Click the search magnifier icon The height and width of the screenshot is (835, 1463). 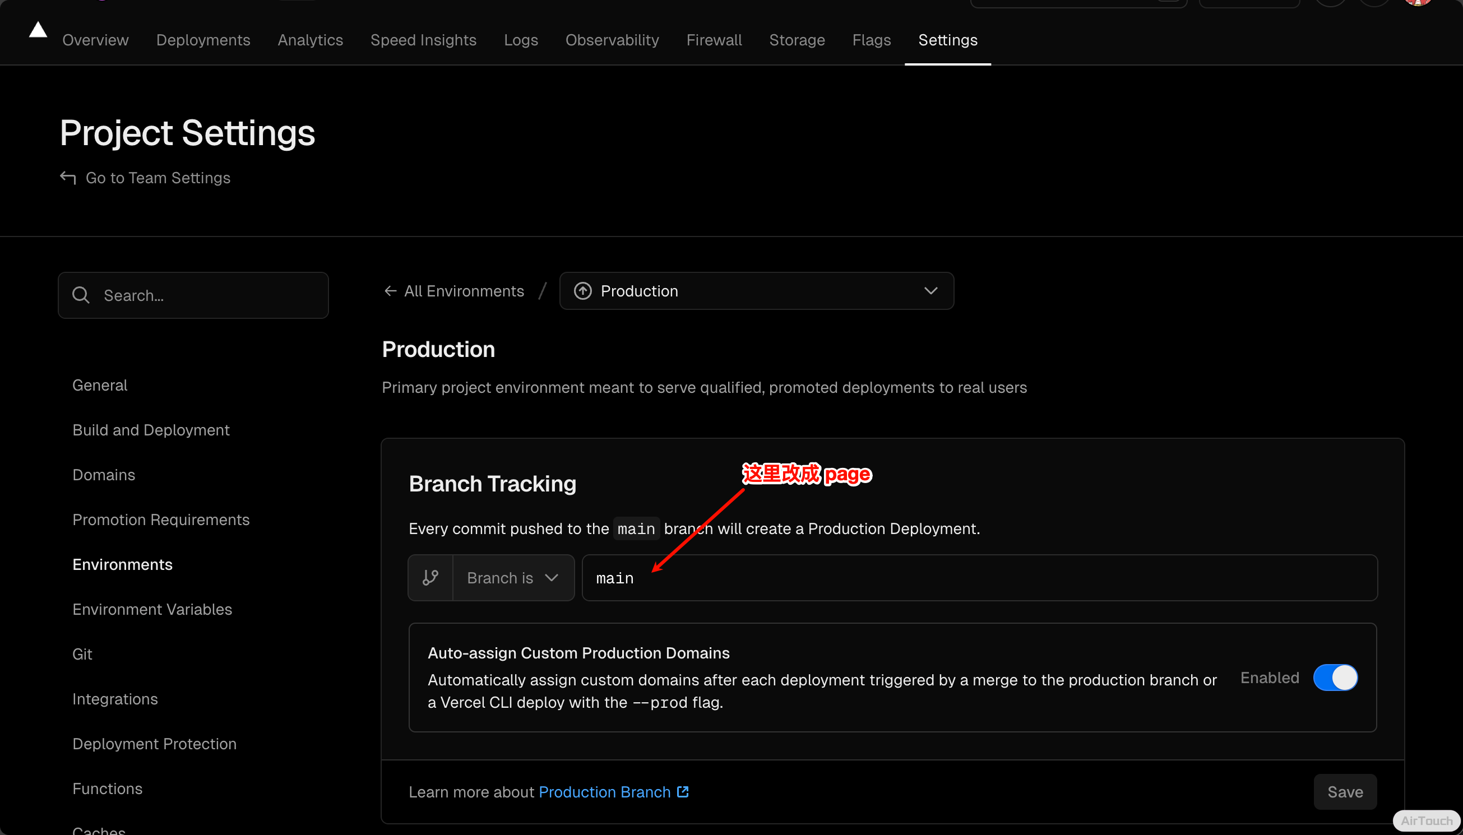(81, 295)
